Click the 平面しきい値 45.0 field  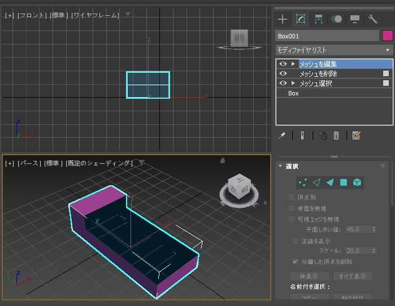(x=358, y=229)
